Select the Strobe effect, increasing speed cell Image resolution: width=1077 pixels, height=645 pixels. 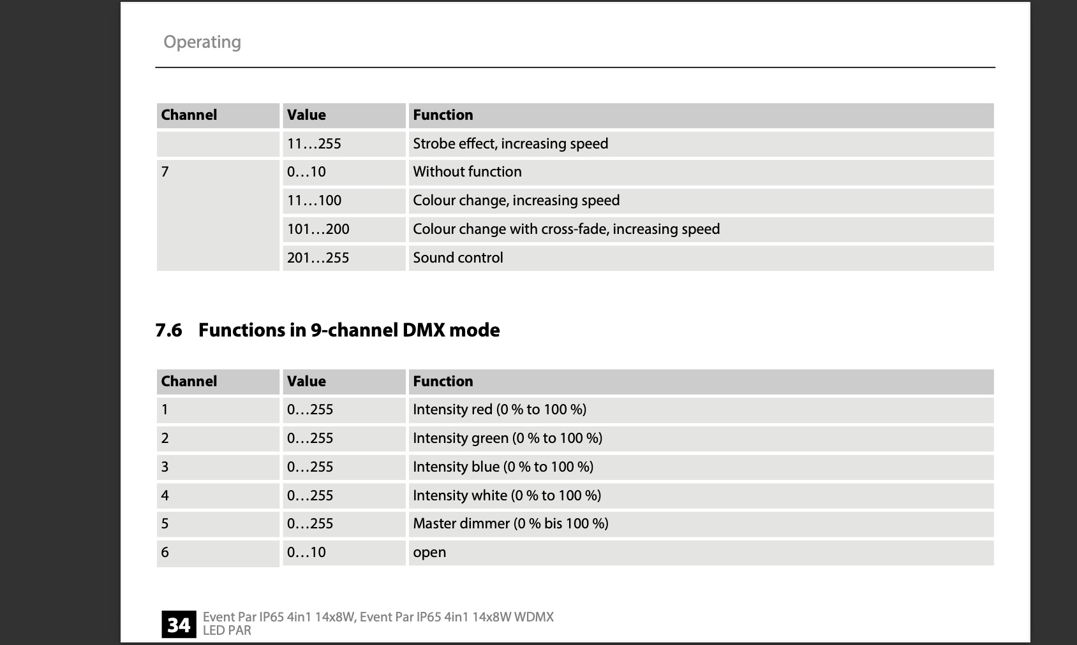click(x=701, y=143)
